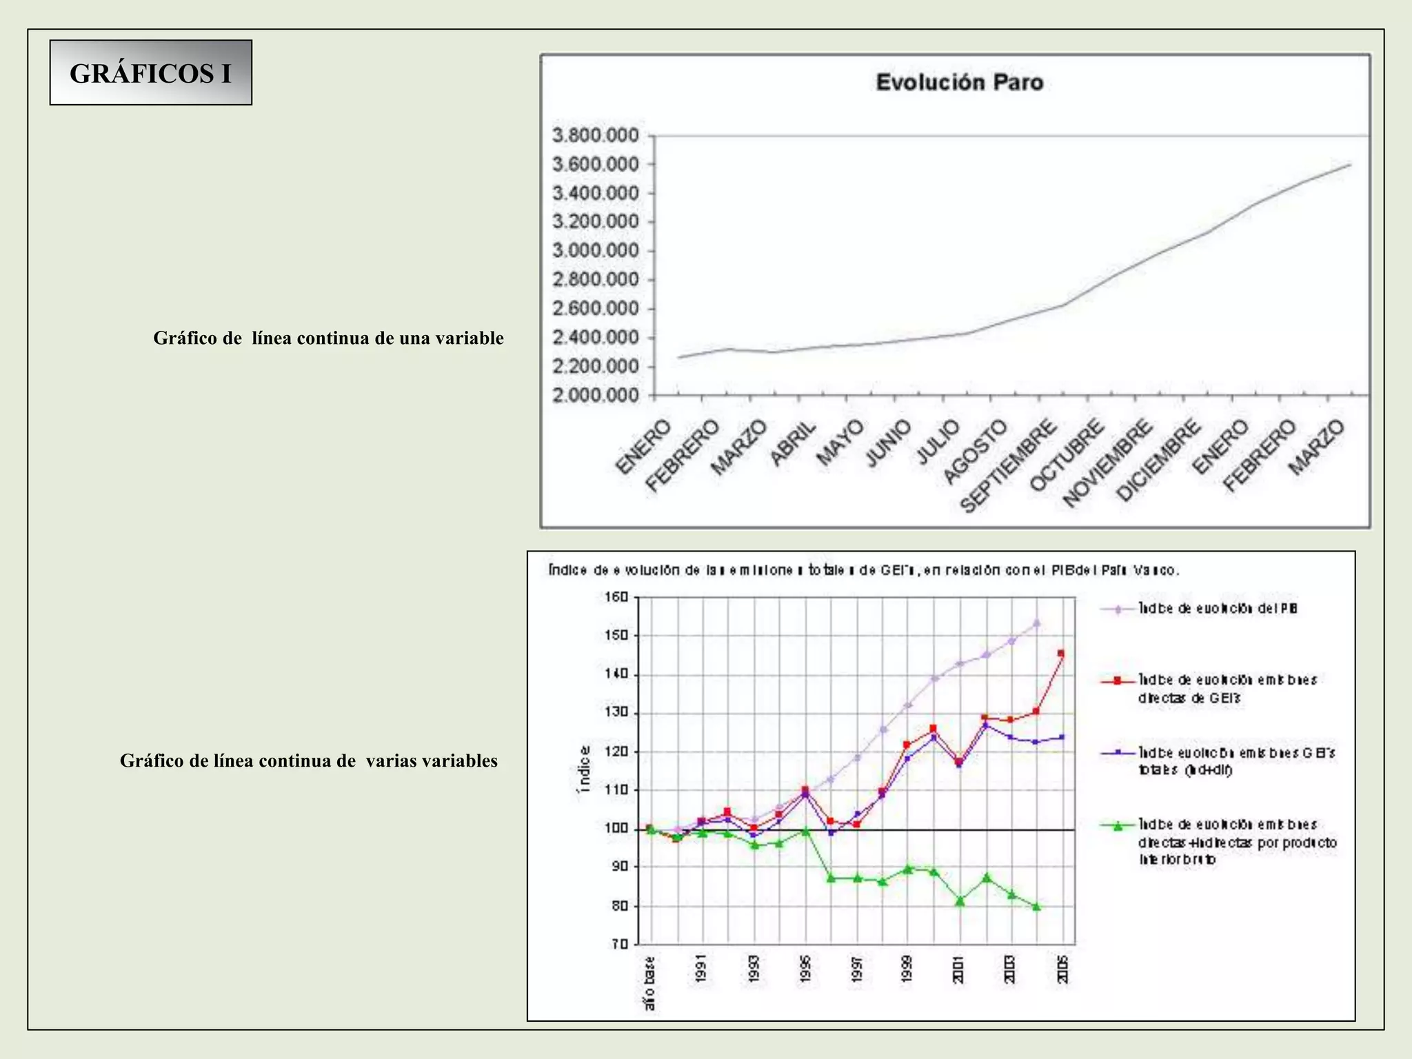Click the red emisiones directas legend marker

coord(1118,681)
